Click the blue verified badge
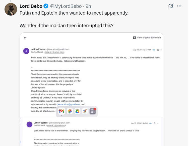 coord(46,6)
